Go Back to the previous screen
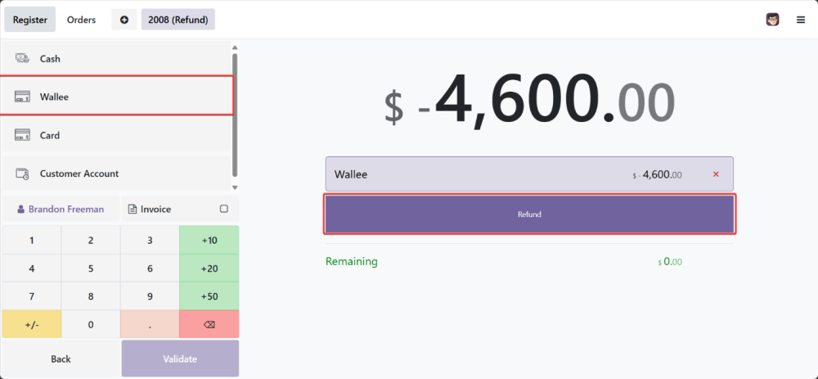The height and width of the screenshot is (379, 818). tap(61, 359)
